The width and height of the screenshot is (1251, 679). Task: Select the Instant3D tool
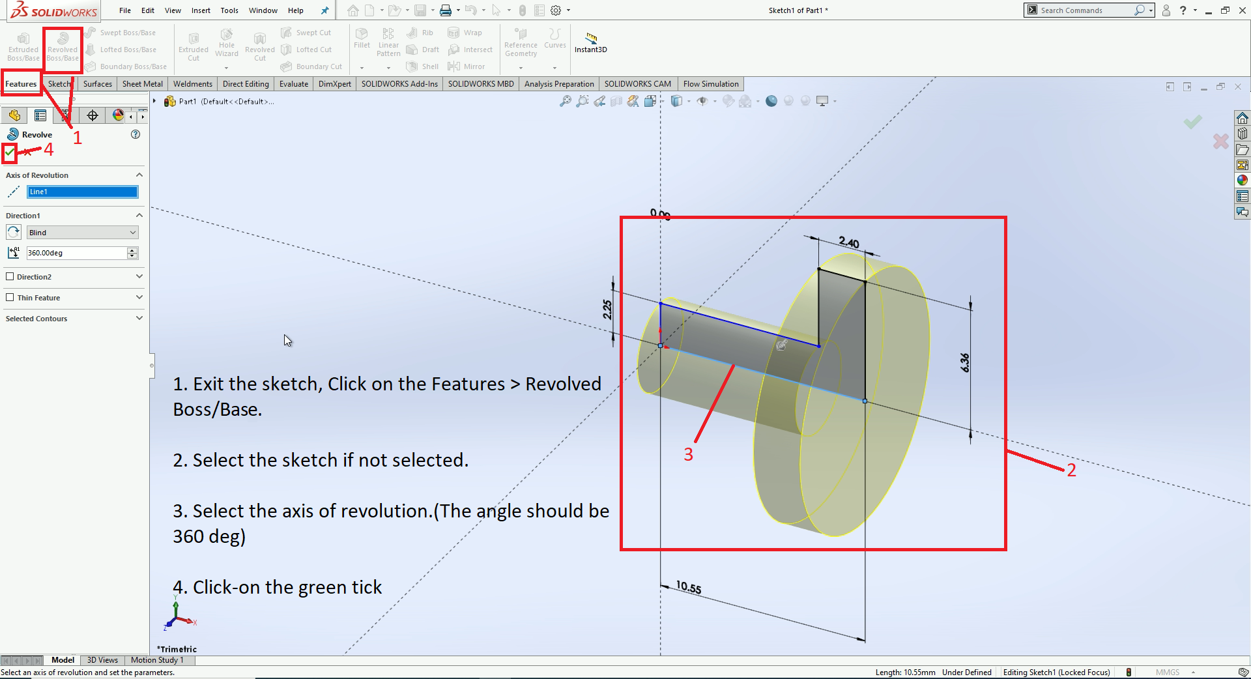point(591,43)
